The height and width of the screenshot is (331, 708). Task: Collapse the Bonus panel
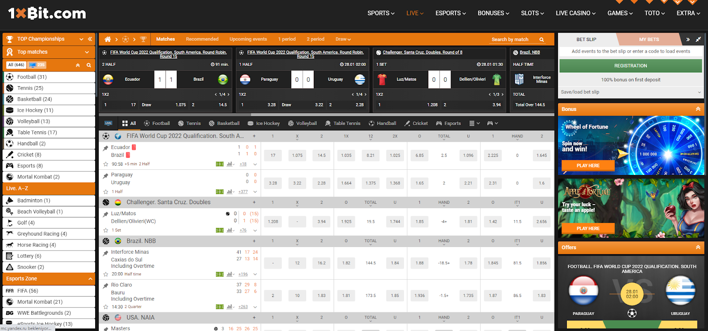pyautogui.click(x=698, y=109)
